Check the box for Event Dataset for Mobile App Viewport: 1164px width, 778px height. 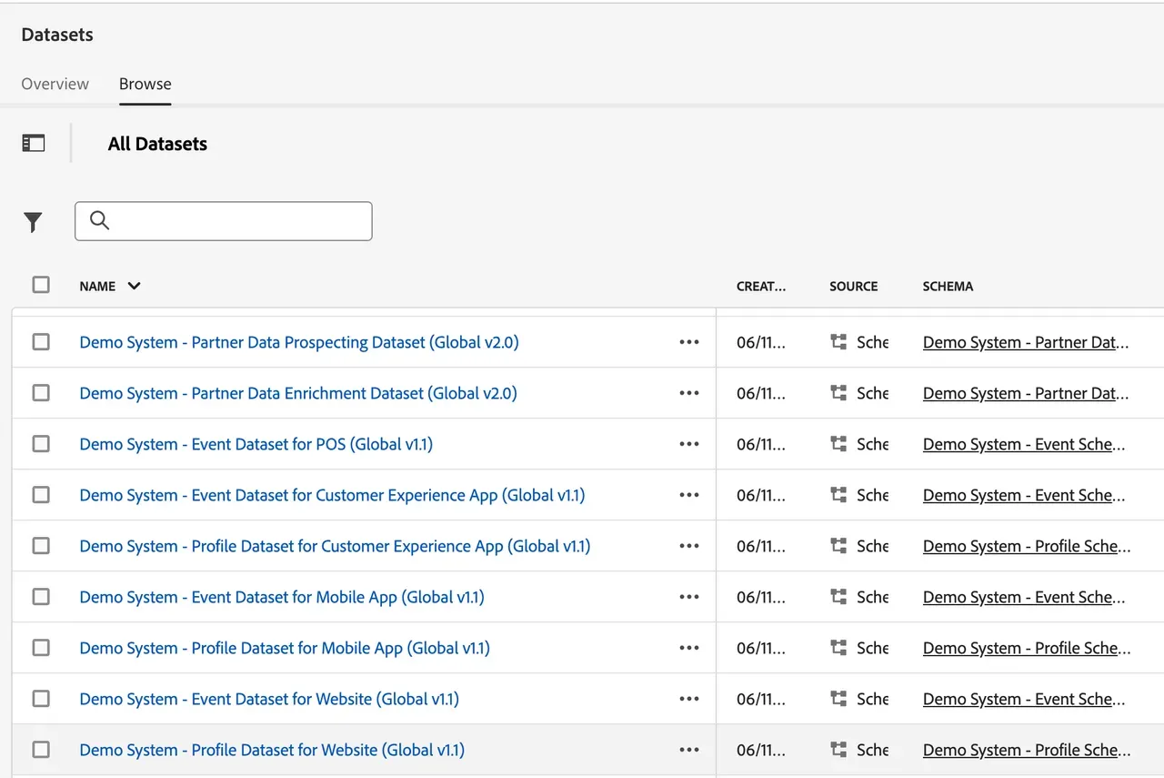41,597
